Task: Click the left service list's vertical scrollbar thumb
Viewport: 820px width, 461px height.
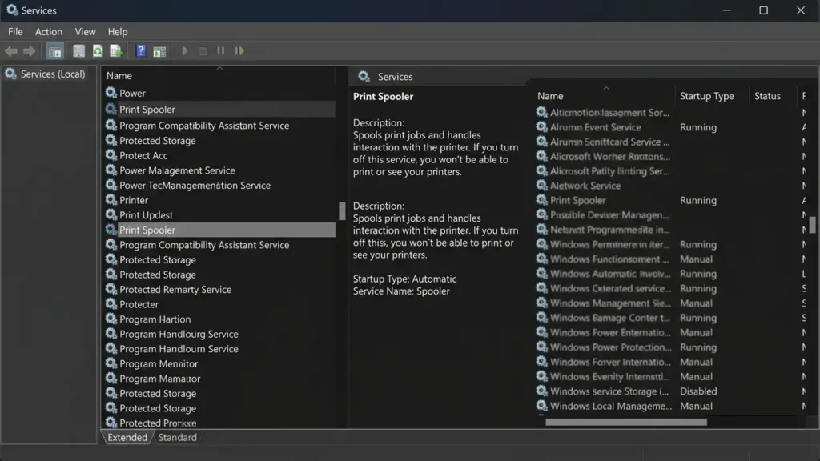Action: pos(342,211)
